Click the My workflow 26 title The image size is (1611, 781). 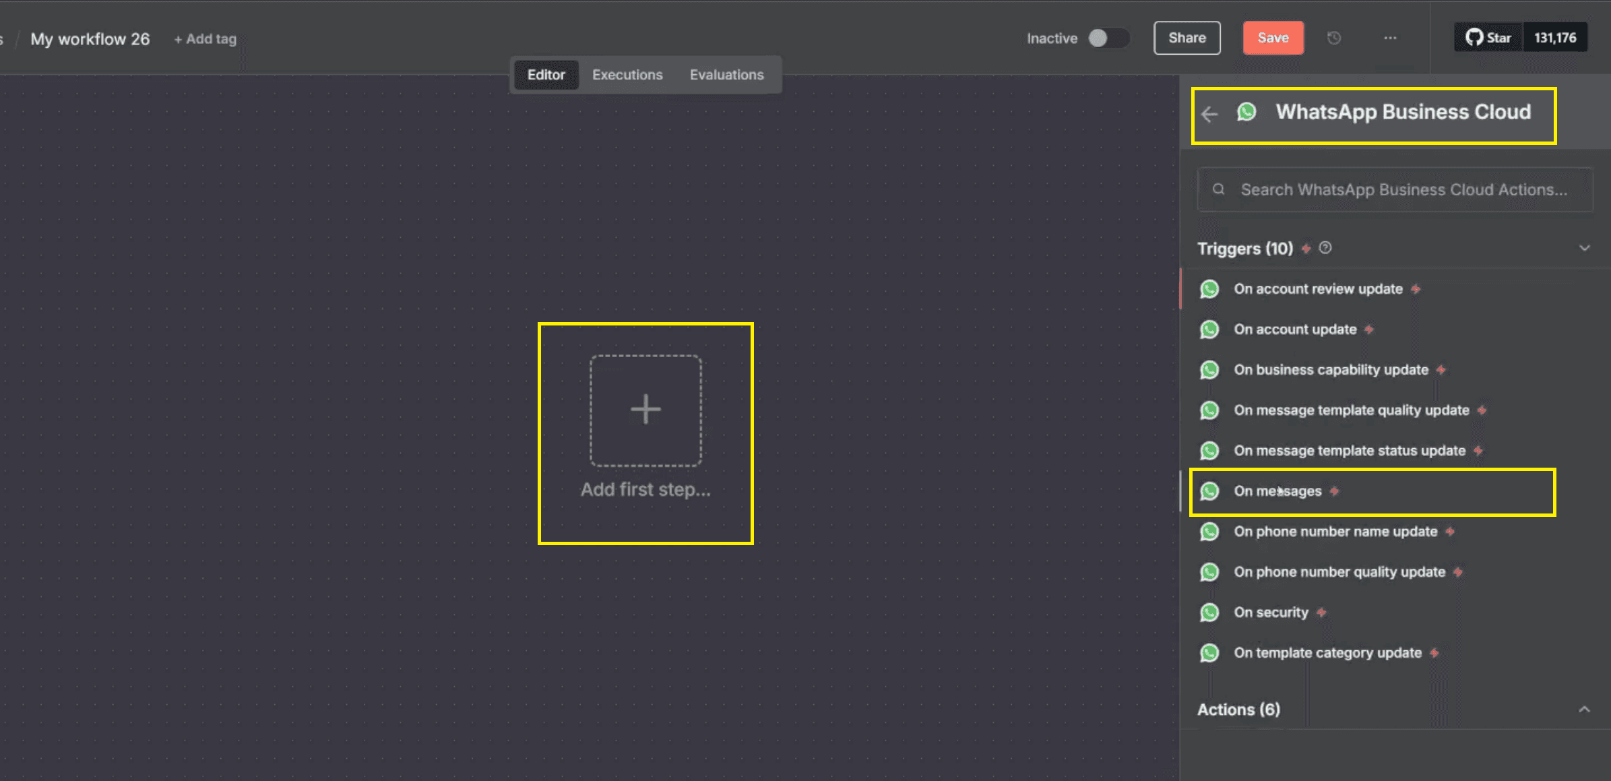click(x=90, y=39)
